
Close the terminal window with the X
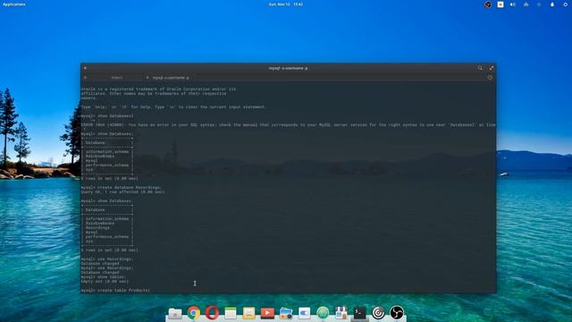[85, 68]
